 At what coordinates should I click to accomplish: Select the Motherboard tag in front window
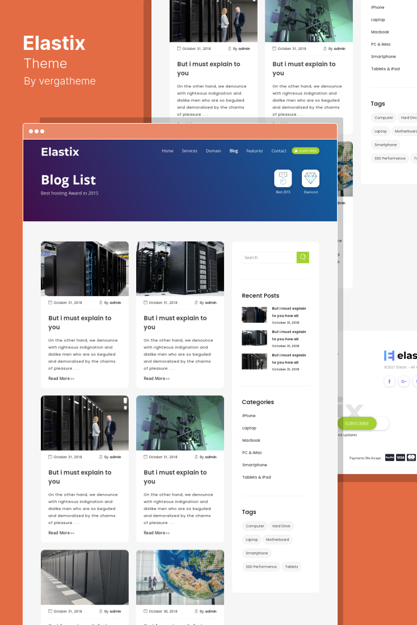click(x=277, y=540)
